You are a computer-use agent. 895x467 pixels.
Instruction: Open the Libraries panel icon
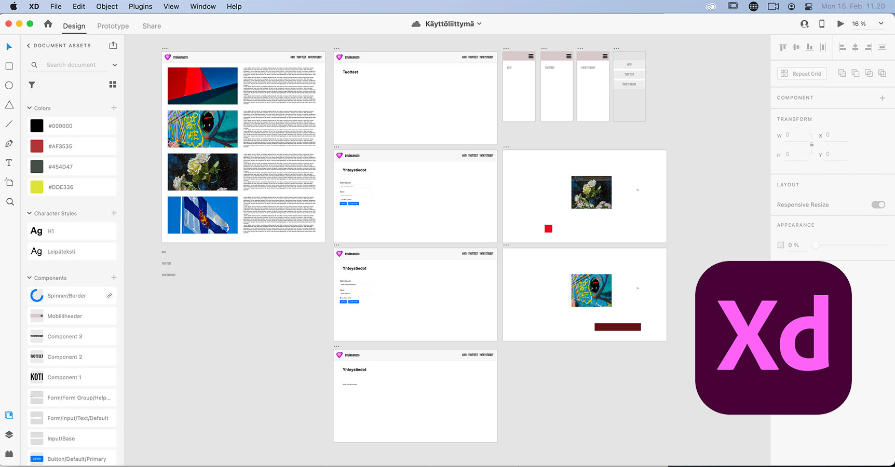9,415
